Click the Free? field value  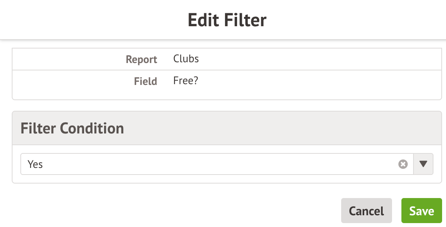pos(187,81)
